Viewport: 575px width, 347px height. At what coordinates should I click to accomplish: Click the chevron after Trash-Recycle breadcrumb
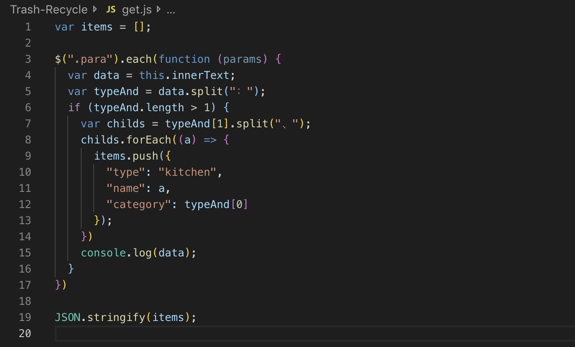click(x=95, y=9)
